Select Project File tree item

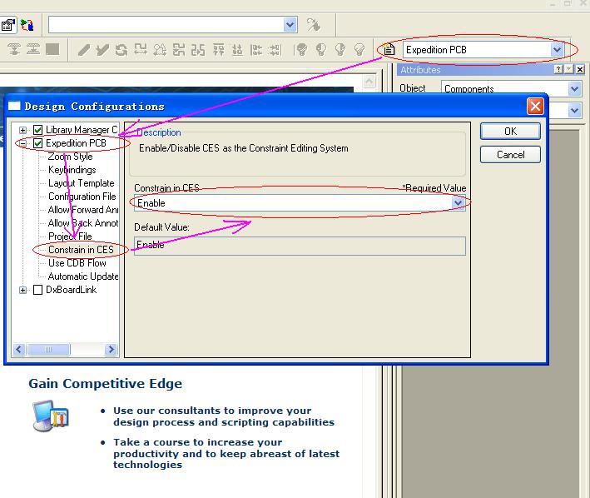point(70,237)
